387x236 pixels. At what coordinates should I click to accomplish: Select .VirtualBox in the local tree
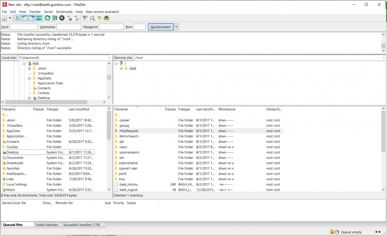pyautogui.click(x=46, y=73)
